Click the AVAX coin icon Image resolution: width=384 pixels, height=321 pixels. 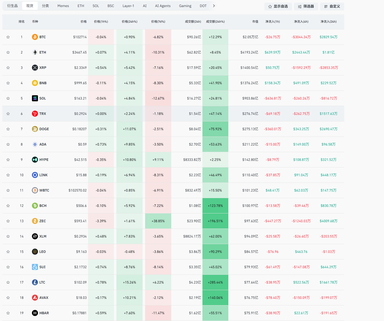pyautogui.click(x=35, y=298)
